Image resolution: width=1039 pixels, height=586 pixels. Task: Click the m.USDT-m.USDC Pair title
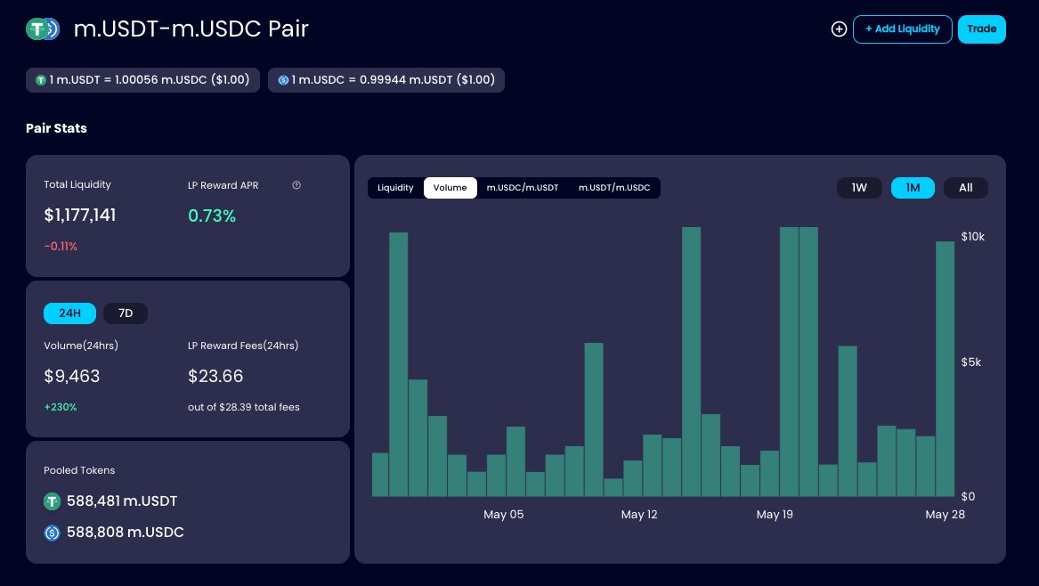[x=191, y=28]
